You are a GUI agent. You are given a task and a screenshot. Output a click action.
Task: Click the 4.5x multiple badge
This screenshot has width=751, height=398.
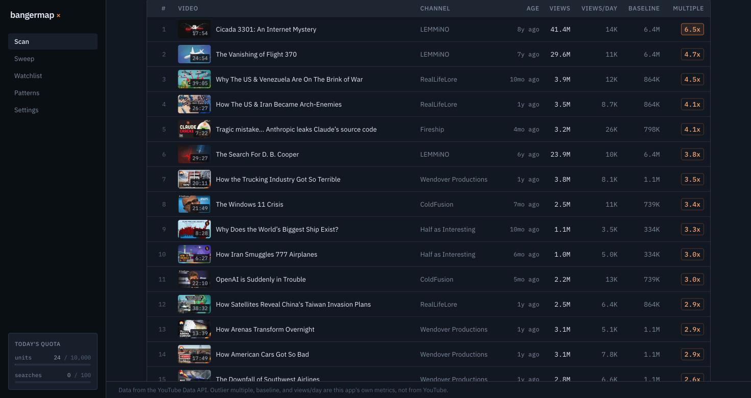point(692,79)
